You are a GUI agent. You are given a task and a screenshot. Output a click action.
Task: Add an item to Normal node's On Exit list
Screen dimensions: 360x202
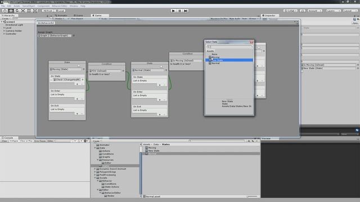(x=160, y=114)
